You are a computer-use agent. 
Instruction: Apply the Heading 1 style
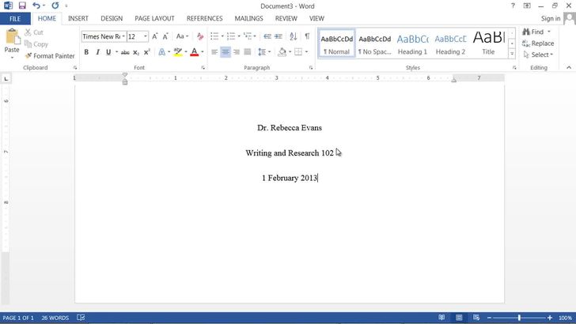tap(412, 43)
